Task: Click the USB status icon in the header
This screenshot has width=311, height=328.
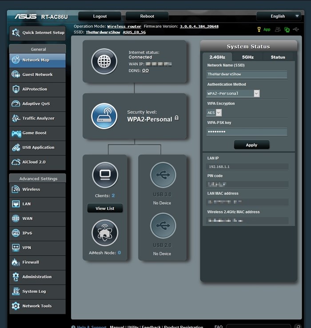Action: [296, 29]
